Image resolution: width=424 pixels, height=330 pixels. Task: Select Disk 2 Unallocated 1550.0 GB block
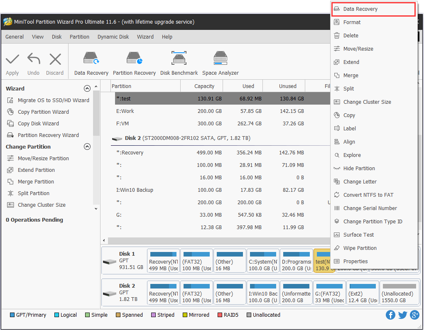399,293
